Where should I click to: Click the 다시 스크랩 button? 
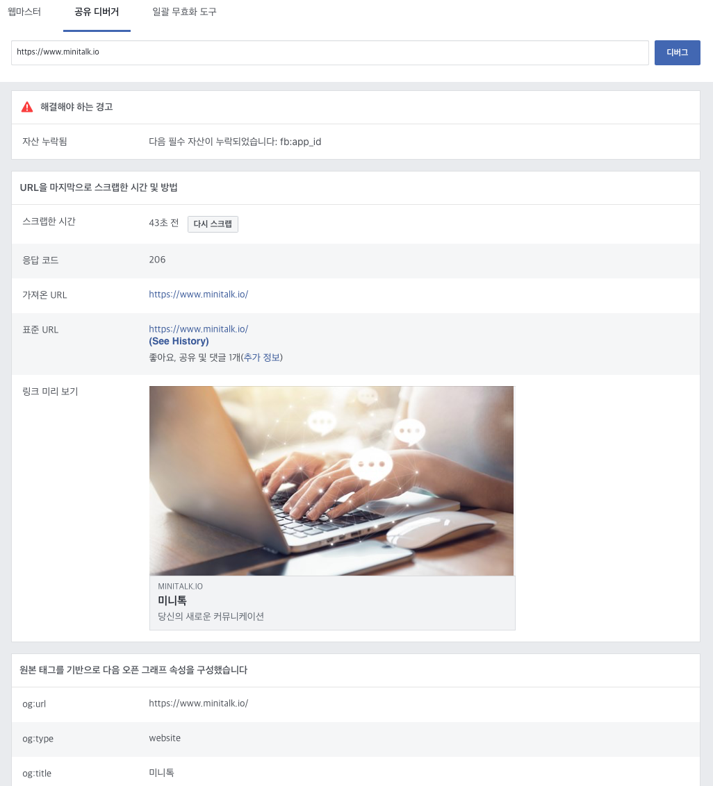[x=213, y=224]
